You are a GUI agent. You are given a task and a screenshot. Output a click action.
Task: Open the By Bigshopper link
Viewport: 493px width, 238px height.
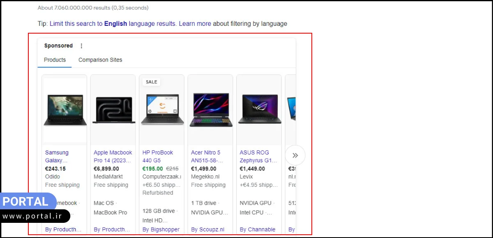pos(161,229)
